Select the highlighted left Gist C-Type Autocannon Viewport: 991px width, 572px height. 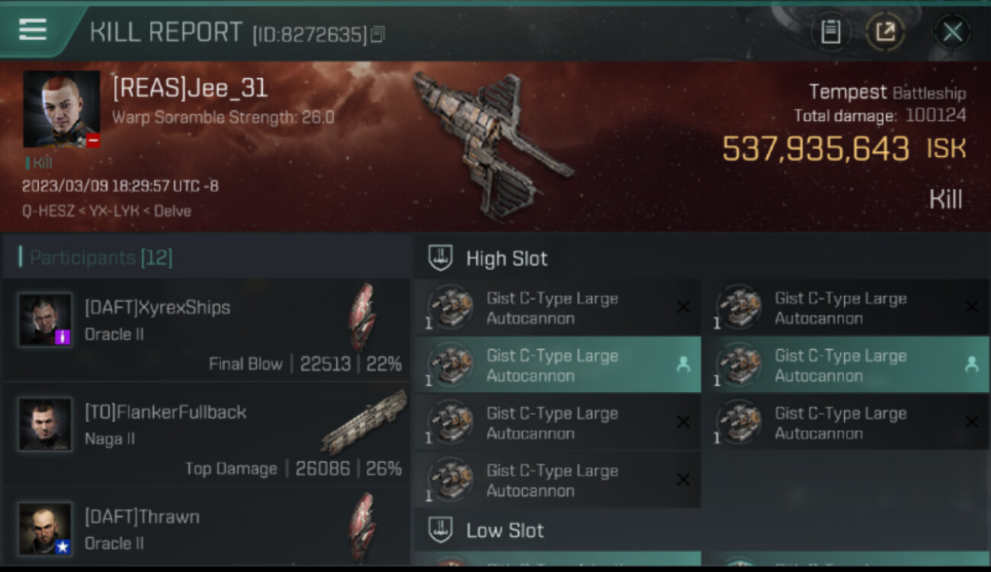coord(557,365)
